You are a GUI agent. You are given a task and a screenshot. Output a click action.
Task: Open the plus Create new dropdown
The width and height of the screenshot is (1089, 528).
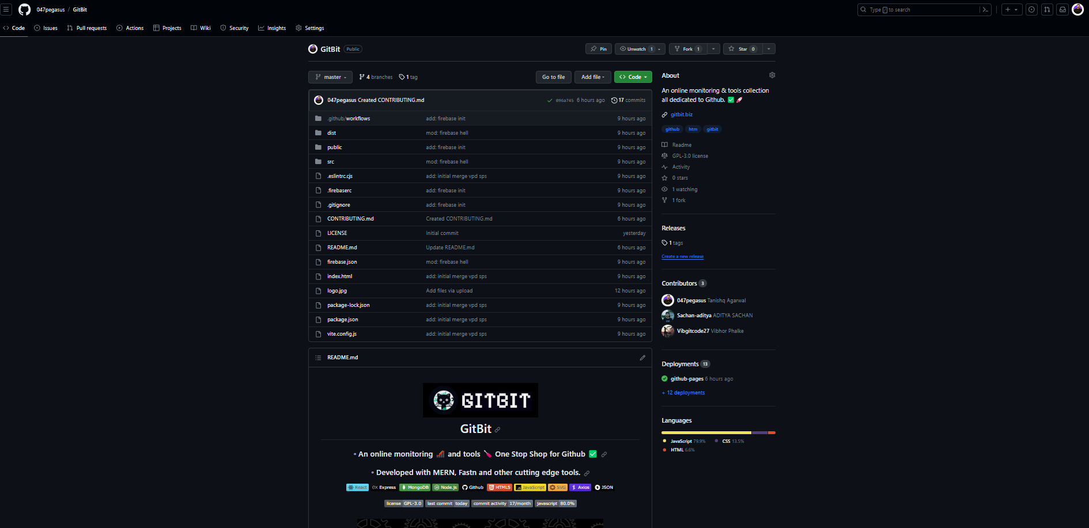click(1011, 10)
